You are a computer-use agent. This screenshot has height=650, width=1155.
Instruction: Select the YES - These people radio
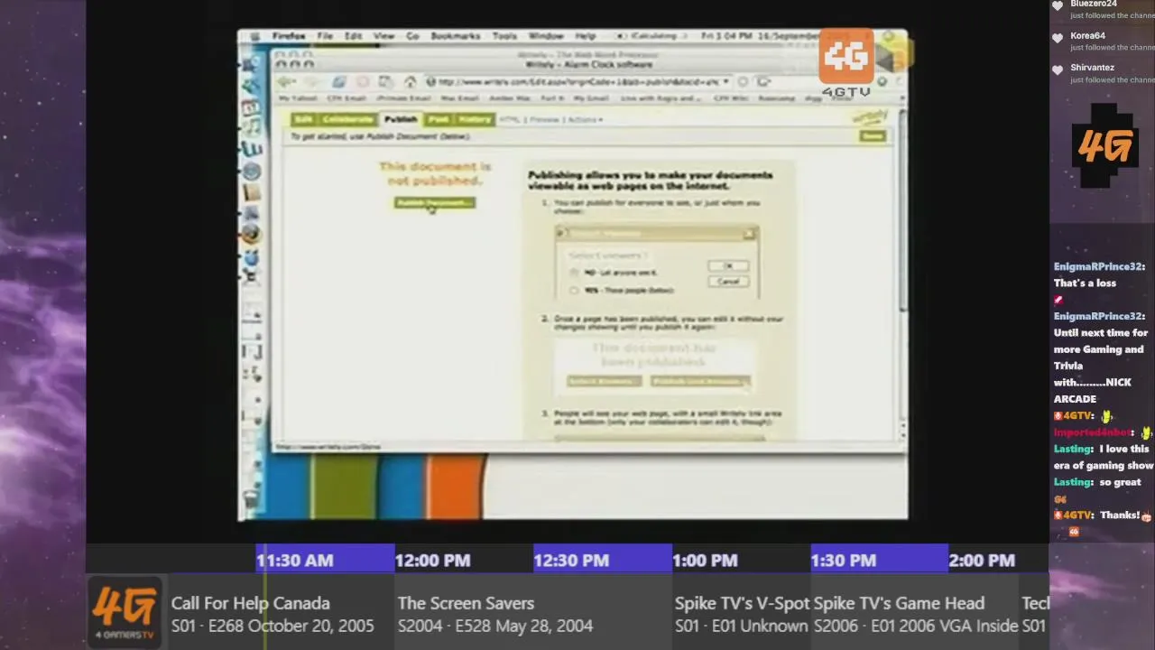[x=574, y=290]
